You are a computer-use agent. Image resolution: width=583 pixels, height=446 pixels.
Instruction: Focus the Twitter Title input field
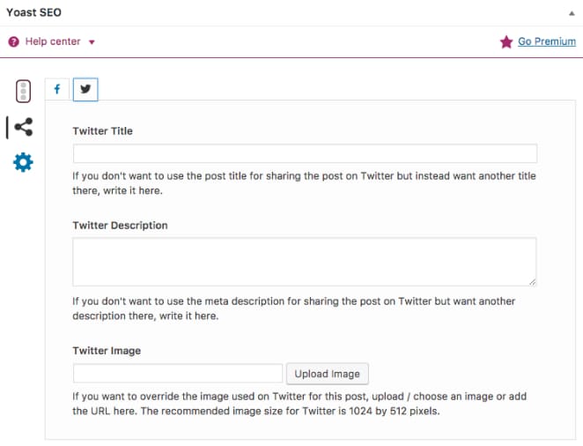(x=305, y=153)
